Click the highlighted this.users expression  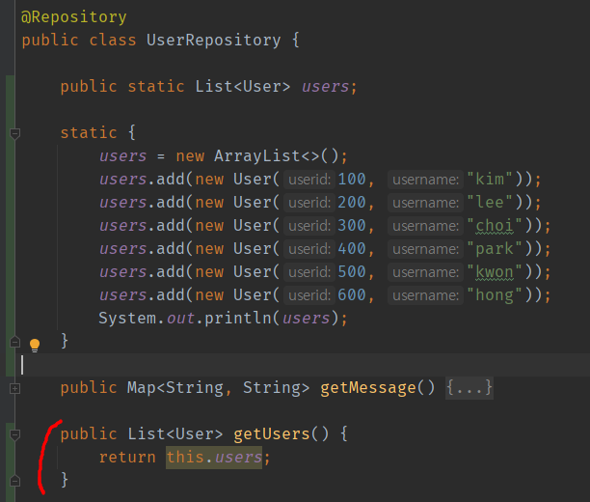214,458
